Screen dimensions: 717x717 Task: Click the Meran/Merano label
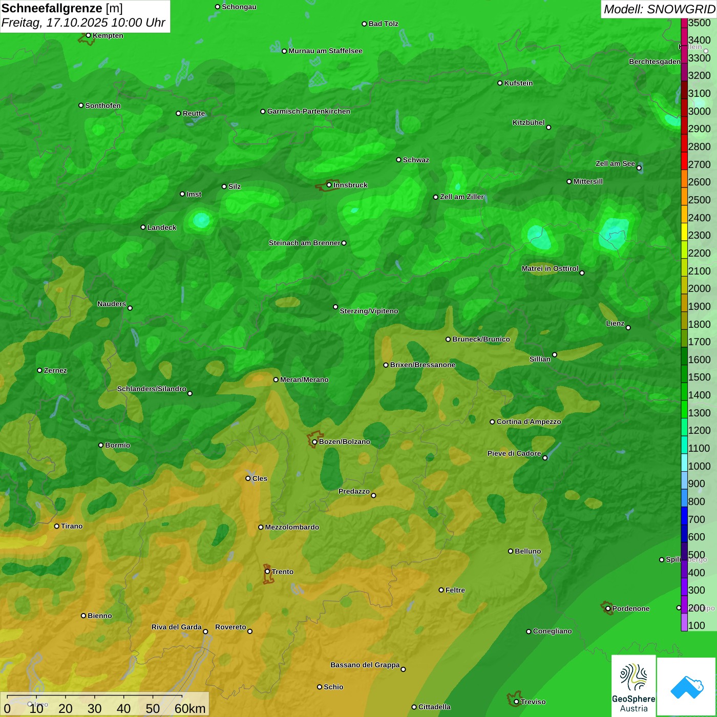pyautogui.click(x=304, y=379)
